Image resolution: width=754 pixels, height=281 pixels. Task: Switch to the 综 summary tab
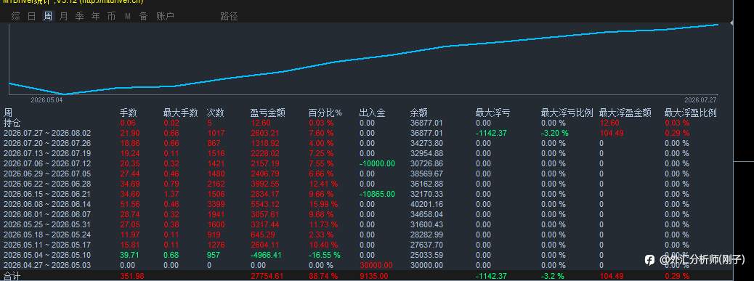tap(16, 16)
